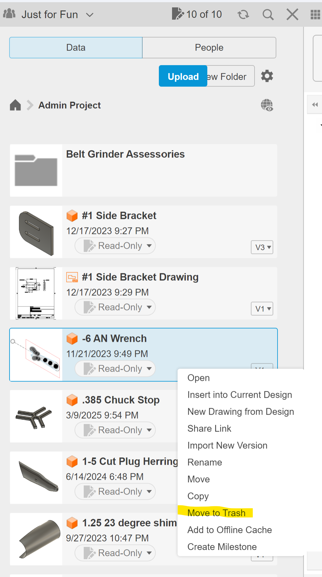Click the refresh data panel icon
The image size is (322, 577).
pyautogui.click(x=243, y=14)
